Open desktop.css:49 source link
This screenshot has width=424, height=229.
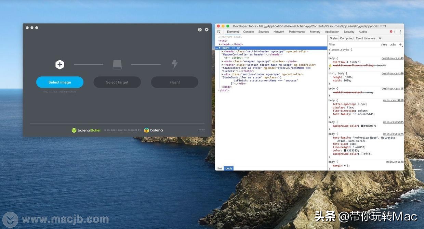coord(393,58)
